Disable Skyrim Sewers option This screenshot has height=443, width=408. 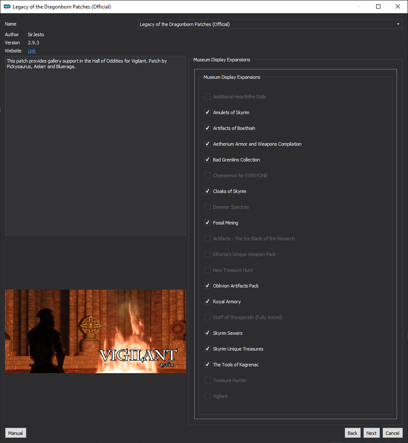click(207, 333)
